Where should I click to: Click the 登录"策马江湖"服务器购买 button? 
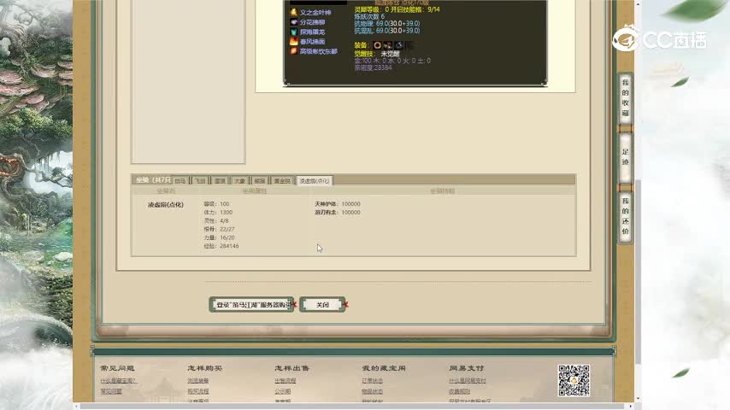[252, 305]
